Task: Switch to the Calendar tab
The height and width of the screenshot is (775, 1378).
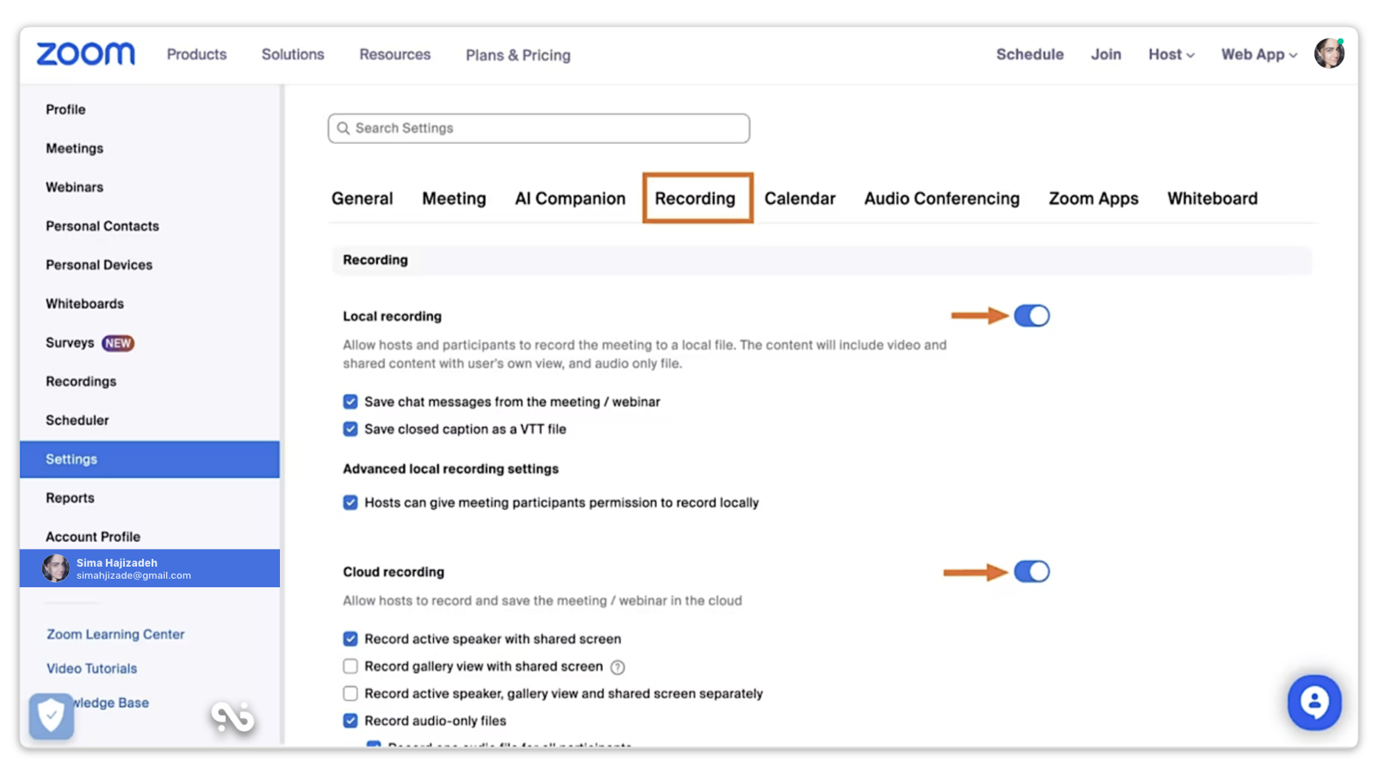Action: click(800, 199)
